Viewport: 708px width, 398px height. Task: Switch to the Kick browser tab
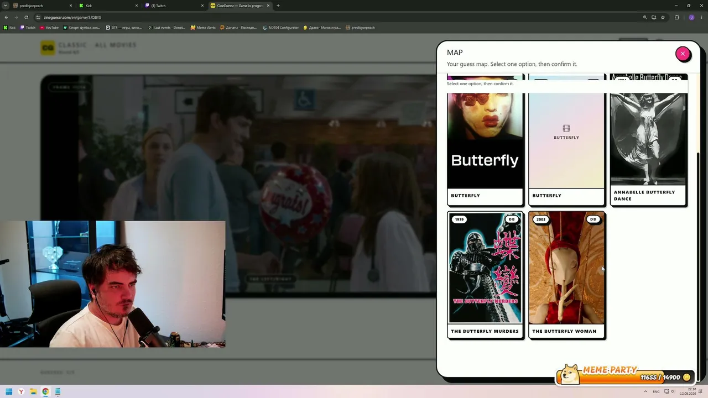point(108,6)
